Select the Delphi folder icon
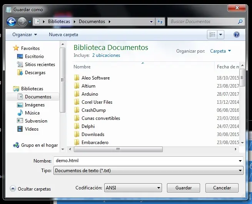This screenshot has width=252, height=204. point(77,126)
